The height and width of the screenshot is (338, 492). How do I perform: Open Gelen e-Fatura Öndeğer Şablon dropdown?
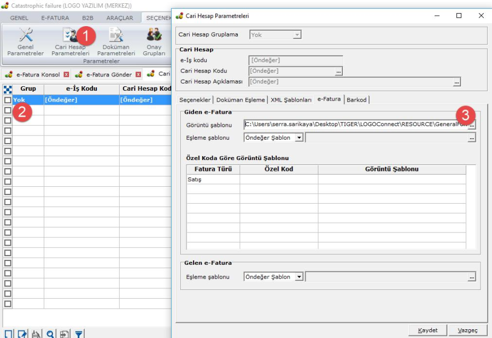[x=299, y=277]
